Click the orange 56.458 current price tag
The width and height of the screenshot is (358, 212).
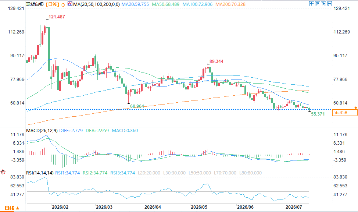(345, 113)
